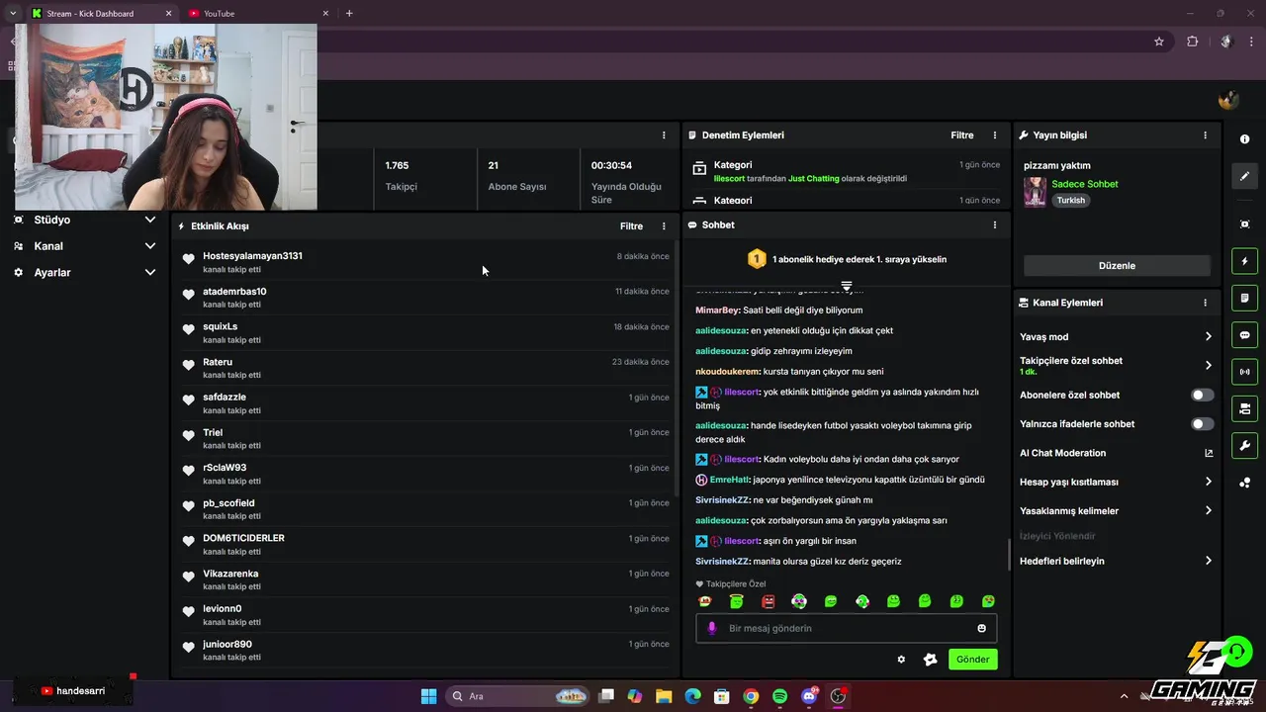Select the pencil edit icon in right sidebar
This screenshot has width=1266, height=712.
click(1244, 176)
